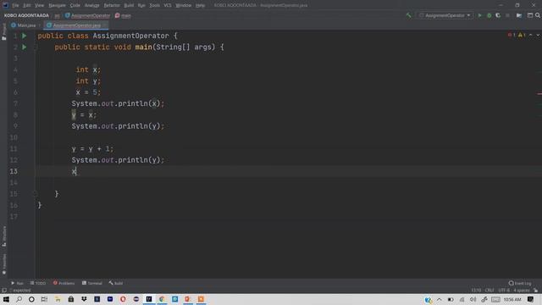Place cursor after x on line 13
Image resolution: width=542 pixels, height=305 pixels.
coord(76,171)
